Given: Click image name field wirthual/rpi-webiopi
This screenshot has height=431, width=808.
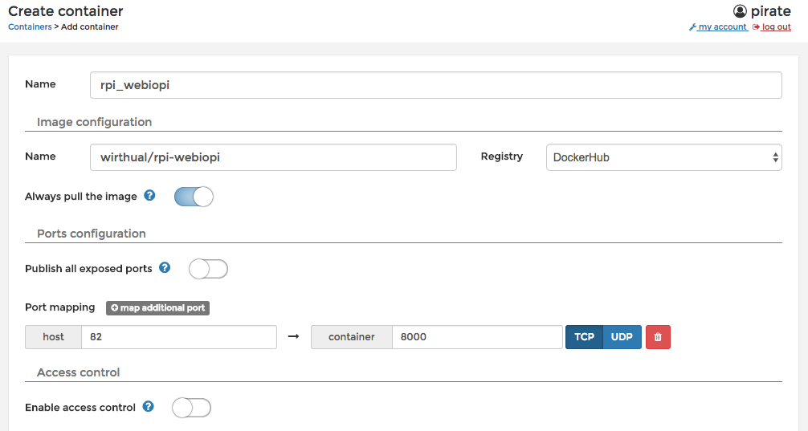Looking at the screenshot, I should pos(273,157).
